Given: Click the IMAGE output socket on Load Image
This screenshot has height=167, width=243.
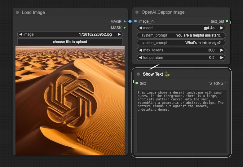Looking at the screenshot, I should (125, 21).
